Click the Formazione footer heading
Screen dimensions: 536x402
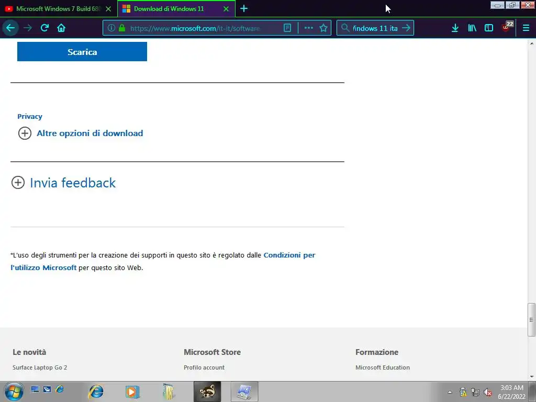point(377,352)
